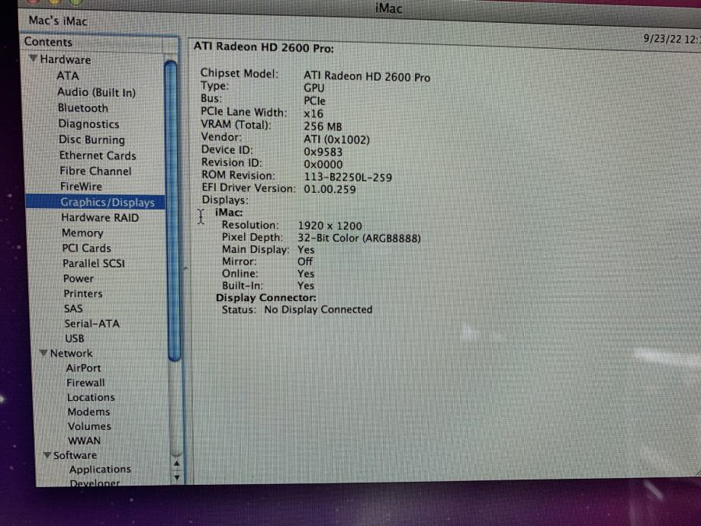The image size is (701, 526).
Task: Click ROM Revision 113-B2250L-259
Action: click(x=348, y=178)
